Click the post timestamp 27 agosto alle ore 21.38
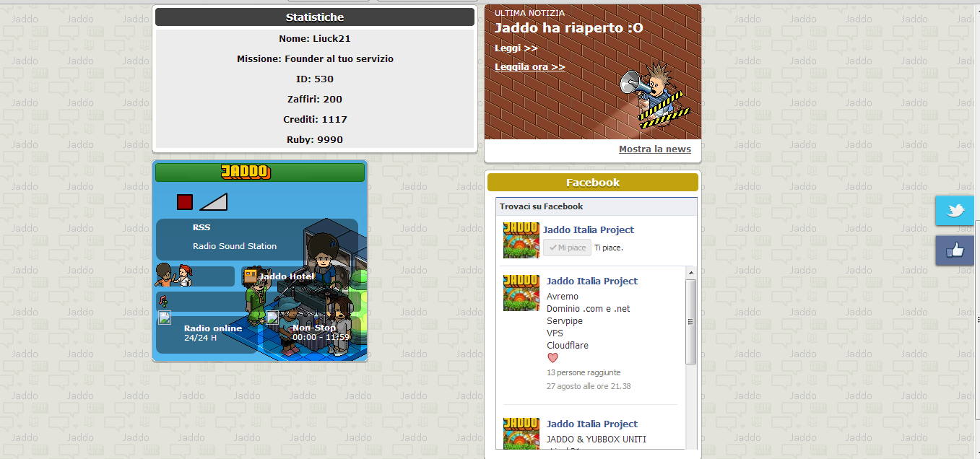The width and height of the screenshot is (980, 459). [589, 386]
